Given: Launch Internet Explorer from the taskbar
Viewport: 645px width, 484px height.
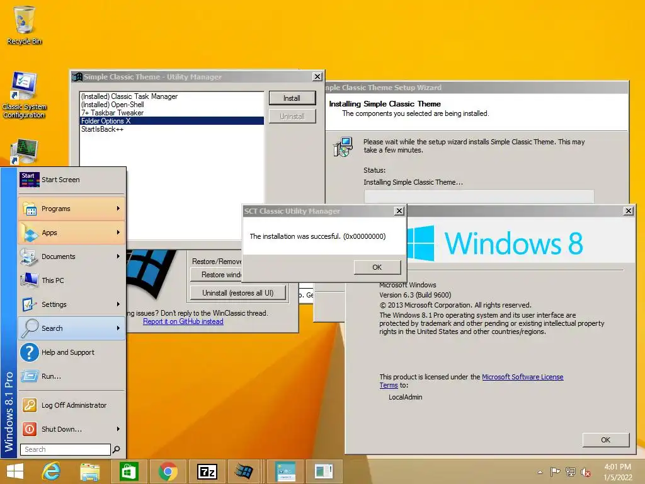Looking at the screenshot, I should point(51,471).
